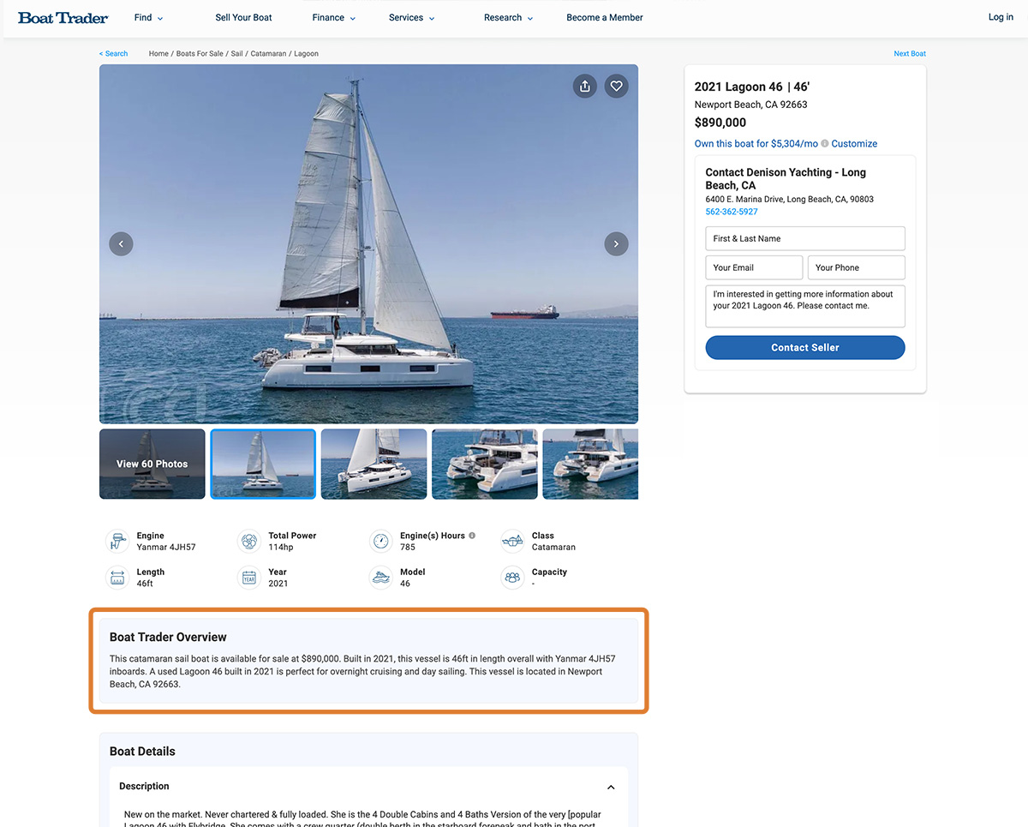The width and height of the screenshot is (1028, 827).
Task: Open the Find dropdown menu
Action: tap(149, 17)
